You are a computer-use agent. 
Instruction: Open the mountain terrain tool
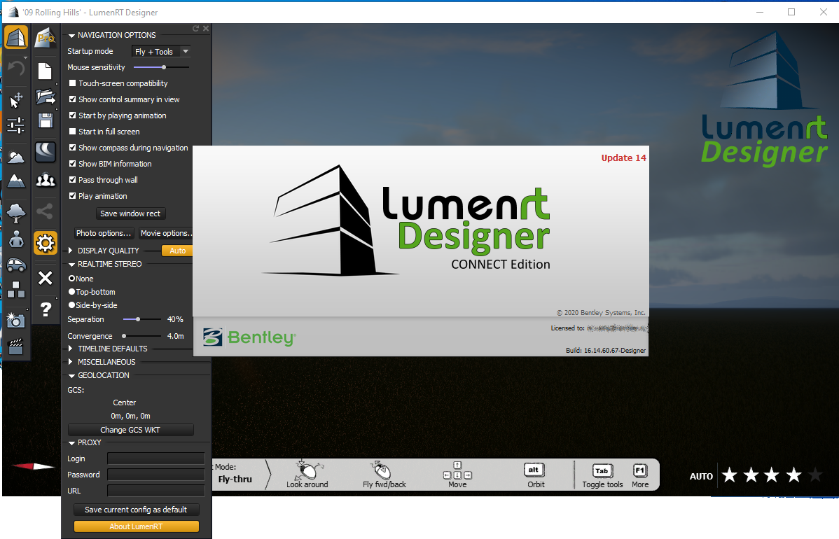(x=16, y=182)
